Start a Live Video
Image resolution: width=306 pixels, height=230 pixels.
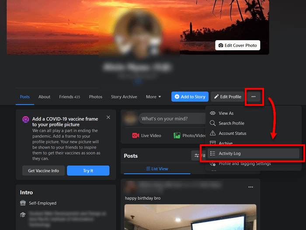point(147,136)
